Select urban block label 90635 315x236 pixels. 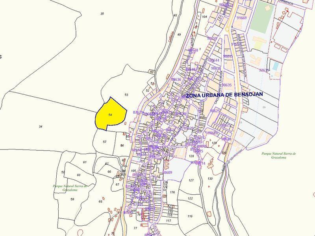tap(227, 85)
